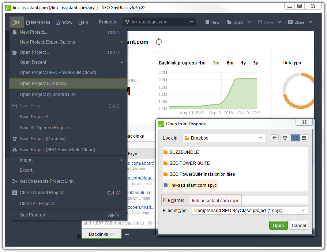
Task: Click the help question mark near more backlinks
Action: (150, 223)
